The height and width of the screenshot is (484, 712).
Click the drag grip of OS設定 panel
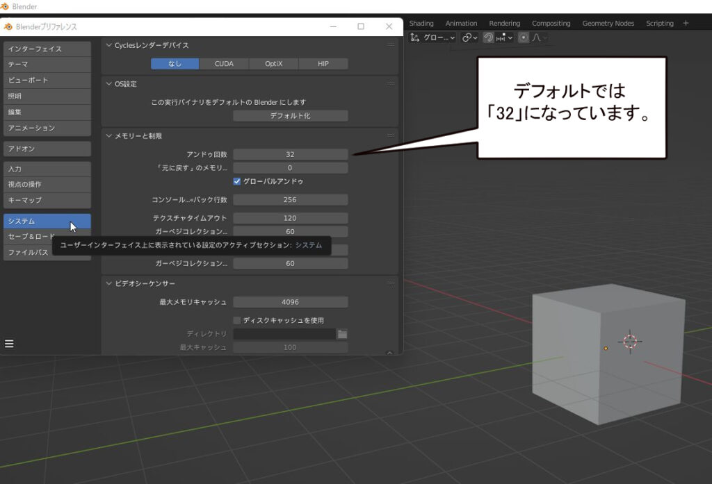coord(391,83)
